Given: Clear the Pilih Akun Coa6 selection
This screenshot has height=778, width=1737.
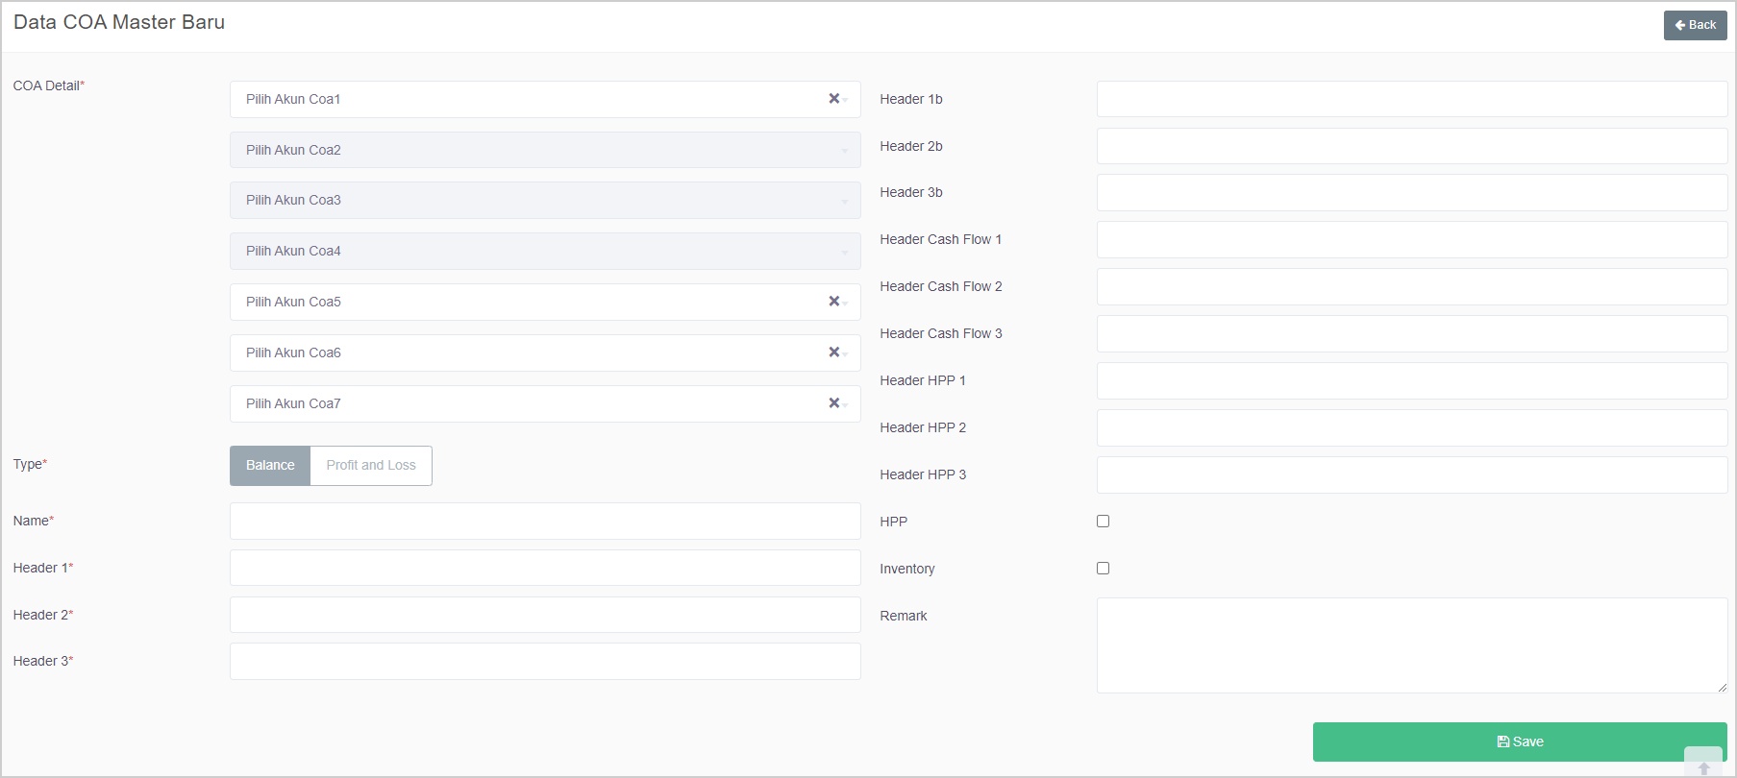Looking at the screenshot, I should pos(833,353).
